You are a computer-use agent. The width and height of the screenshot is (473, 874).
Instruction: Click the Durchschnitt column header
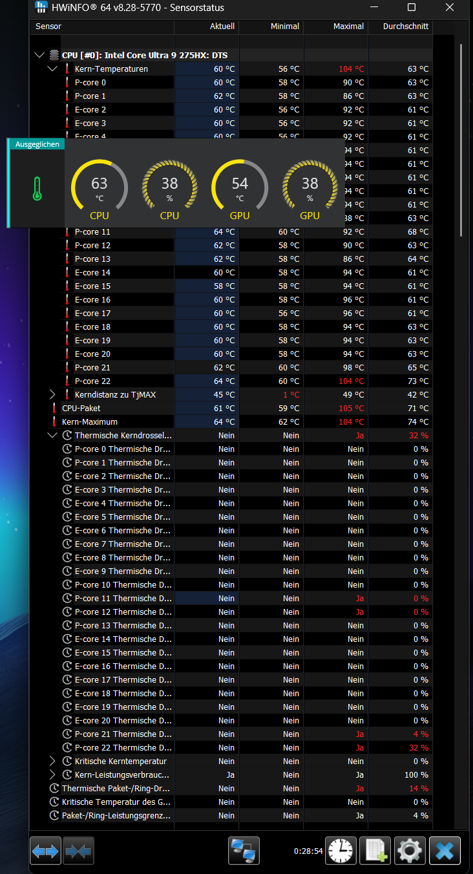(400, 27)
